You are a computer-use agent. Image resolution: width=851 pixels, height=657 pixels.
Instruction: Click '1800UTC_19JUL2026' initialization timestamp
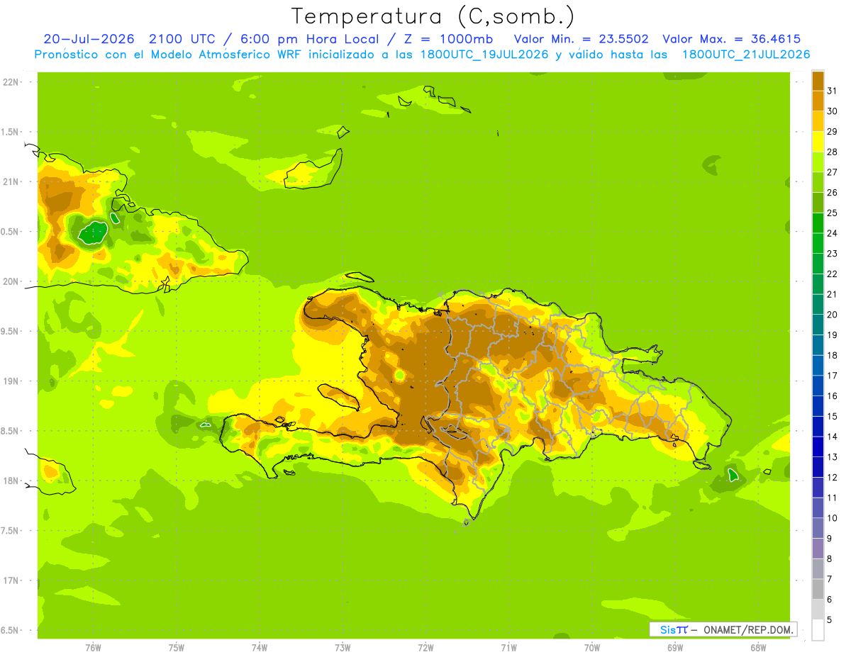pyautogui.click(x=482, y=55)
